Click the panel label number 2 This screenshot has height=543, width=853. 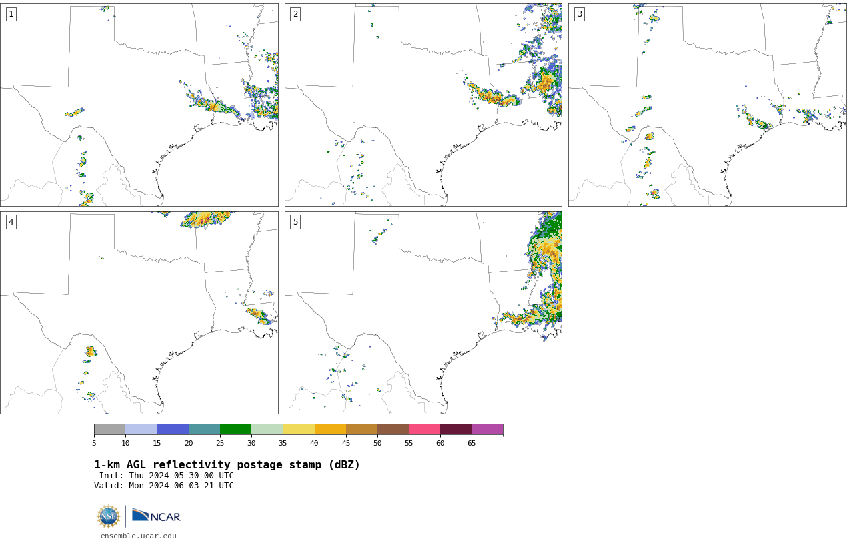pyautogui.click(x=295, y=14)
